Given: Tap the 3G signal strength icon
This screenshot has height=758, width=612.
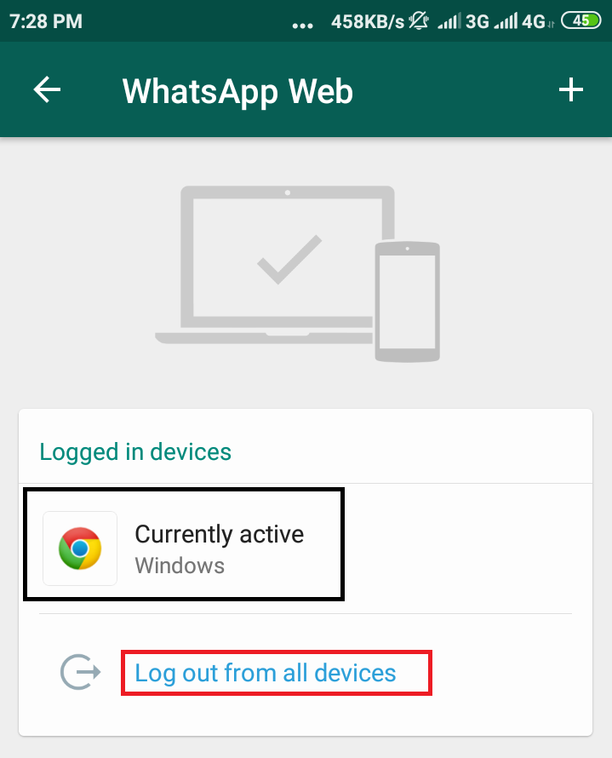Looking at the screenshot, I should (463, 21).
